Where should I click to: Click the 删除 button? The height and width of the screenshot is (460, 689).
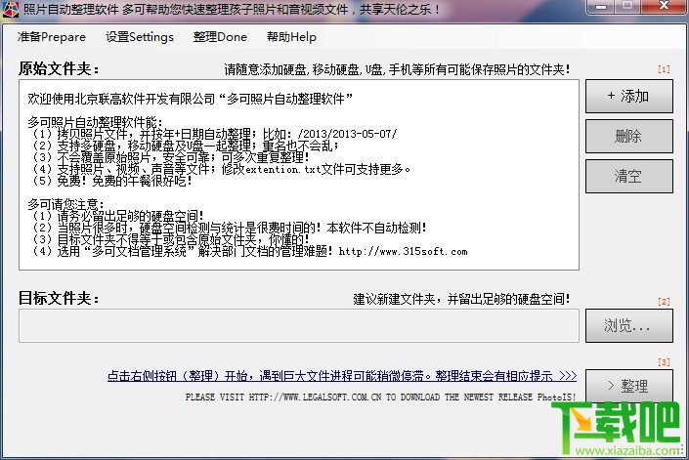[628, 136]
